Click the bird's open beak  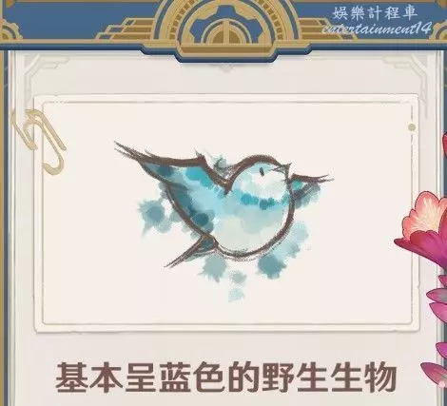tap(285, 167)
